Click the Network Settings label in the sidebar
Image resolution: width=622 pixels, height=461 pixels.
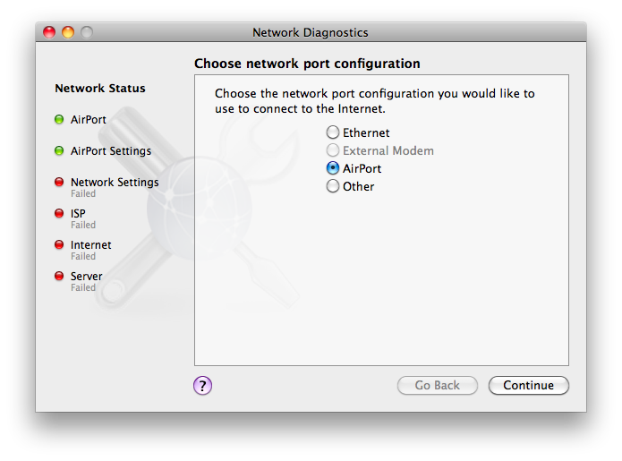click(x=115, y=183)
